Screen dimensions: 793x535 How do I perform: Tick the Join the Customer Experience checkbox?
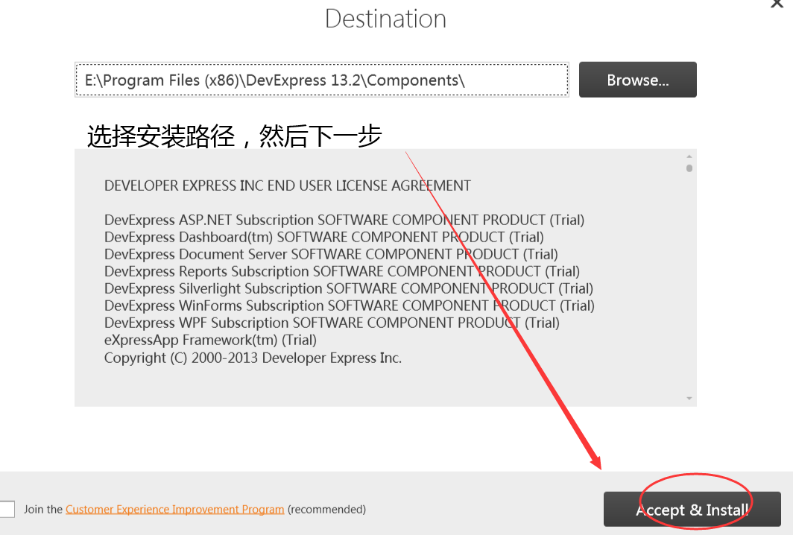[x=7, y=509]
